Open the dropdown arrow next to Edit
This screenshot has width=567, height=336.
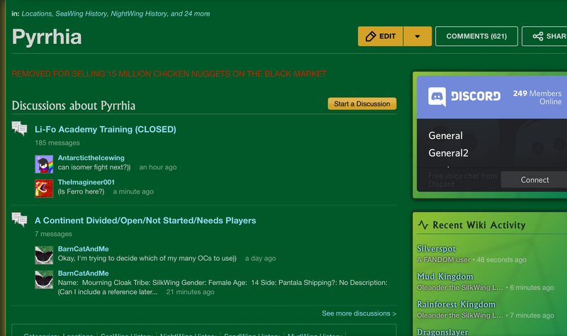pos(417,36)
